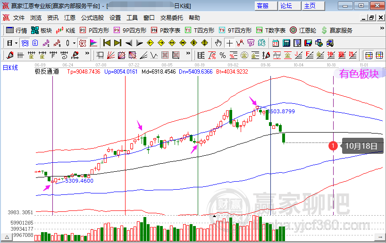Open the 板块 sector view
This screenshot has height=243, width=386.
click(42, 30)
